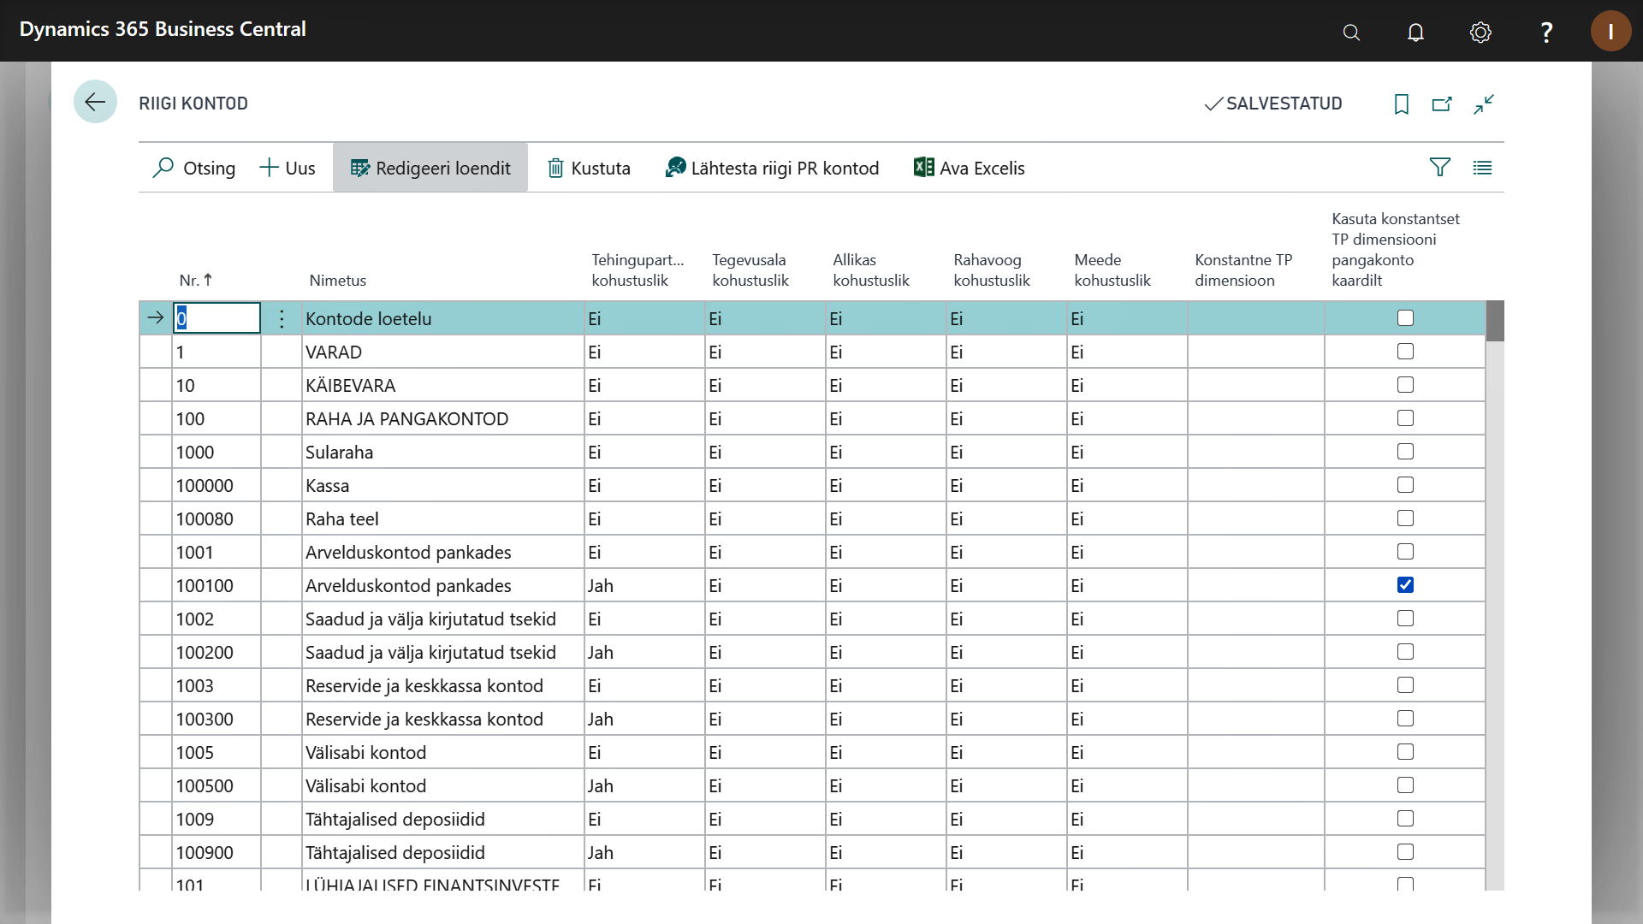Click Jah value in row 100100
The width and height of the screenshot is (1643, 924).
(644, 585)
